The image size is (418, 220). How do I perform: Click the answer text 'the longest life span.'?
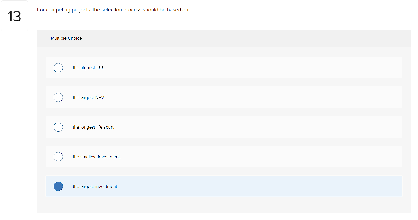(x=93, y=127)
